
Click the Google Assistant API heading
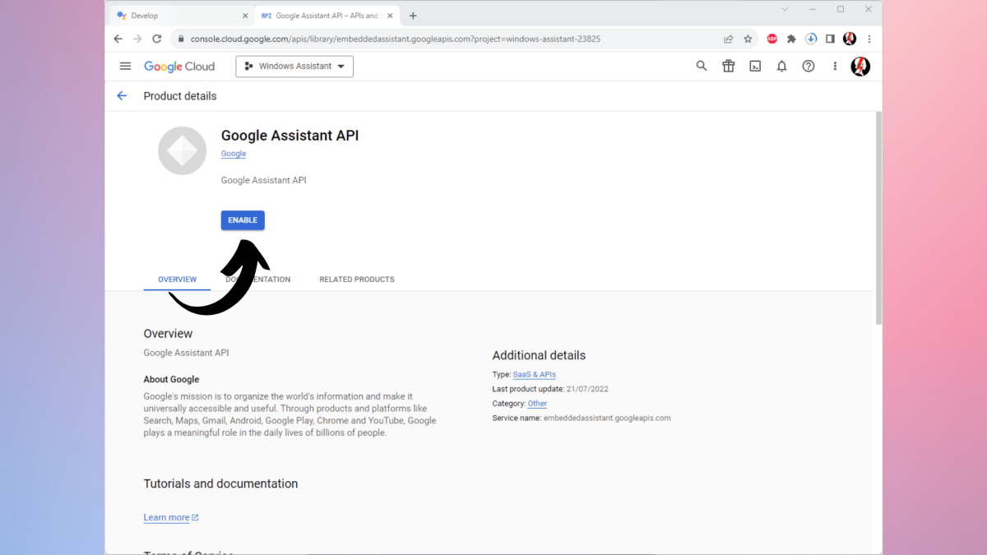(x=290, y=136)
